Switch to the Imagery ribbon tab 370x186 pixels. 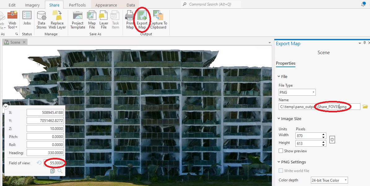32,5
